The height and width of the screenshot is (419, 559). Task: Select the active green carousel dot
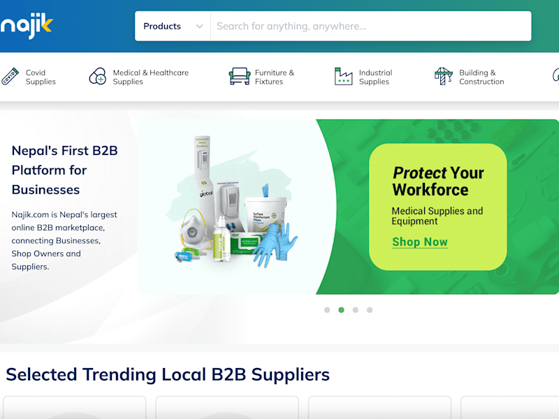(x=341, y=310)
